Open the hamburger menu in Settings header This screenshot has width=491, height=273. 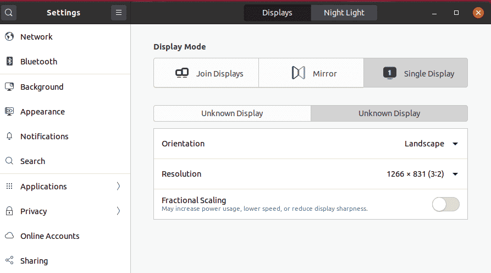[119, 13]
